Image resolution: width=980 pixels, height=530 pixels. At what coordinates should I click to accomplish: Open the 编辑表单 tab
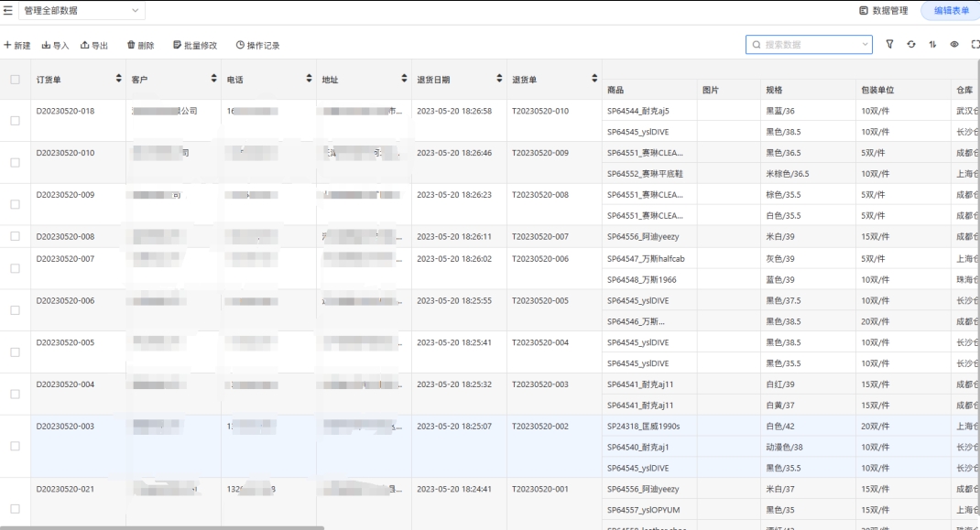(951, 10)
